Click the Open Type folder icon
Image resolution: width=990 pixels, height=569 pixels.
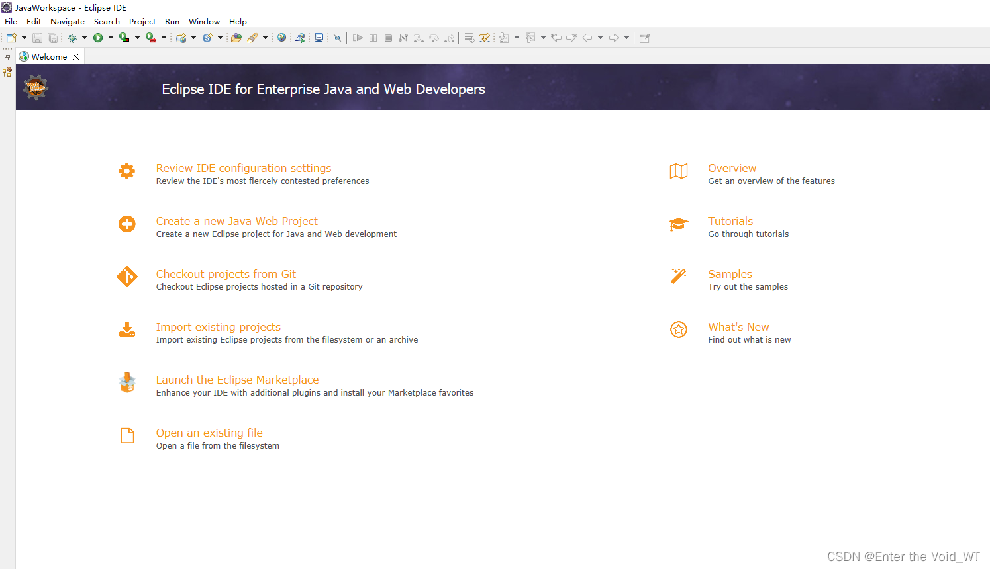[236, 38]
